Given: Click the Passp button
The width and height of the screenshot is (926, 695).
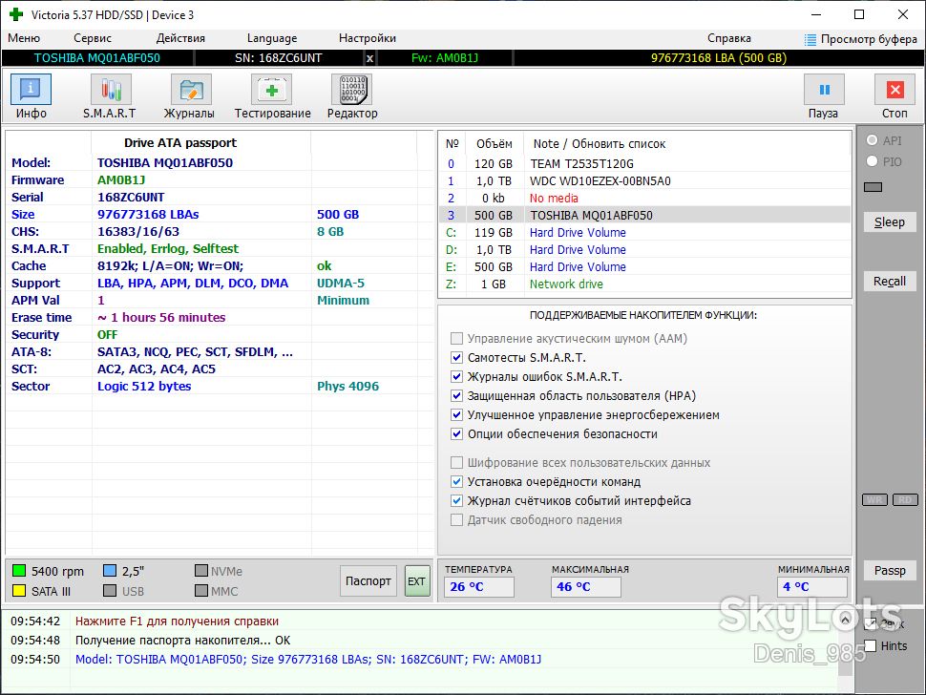Looking at the screenshot, I should click(x=890, y=570).
